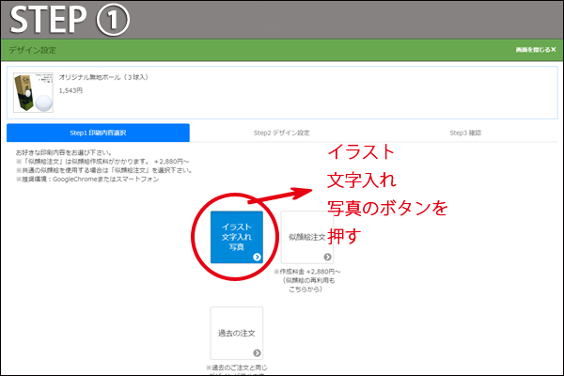Screen dimensions: 564x376
Task: Switch to Step2 デザイン設定 tab
Action: [281, 133]
